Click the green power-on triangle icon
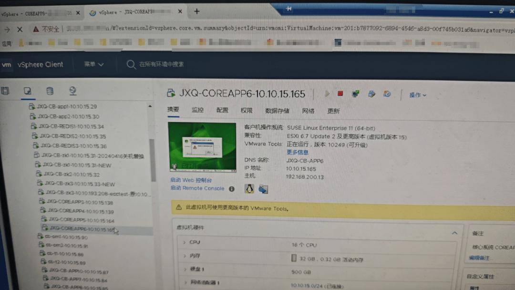The image size is (515, 290). click(327, 94)
